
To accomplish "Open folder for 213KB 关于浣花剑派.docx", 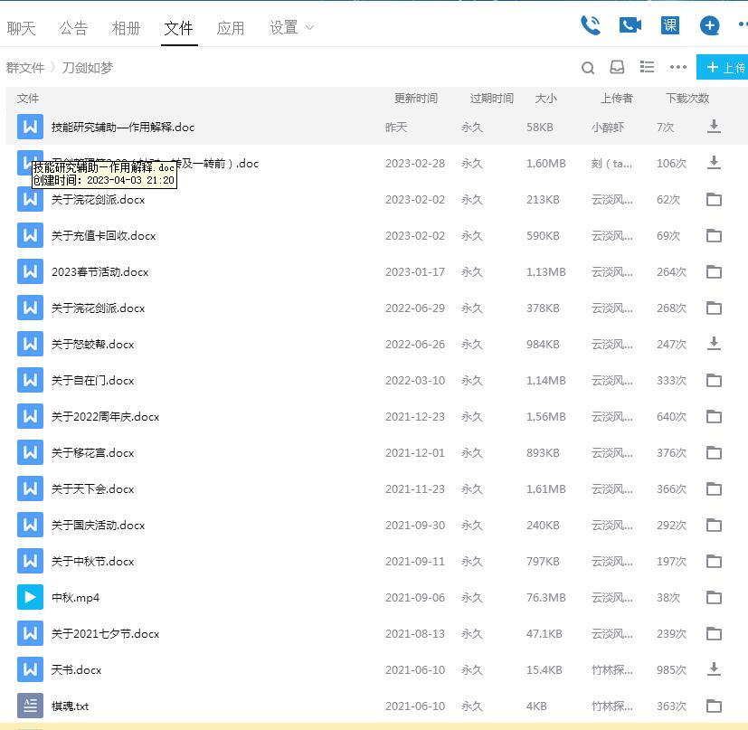I will coord(714,199).
